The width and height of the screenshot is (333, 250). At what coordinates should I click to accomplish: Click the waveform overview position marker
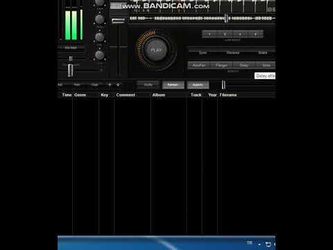click(226, 18)
